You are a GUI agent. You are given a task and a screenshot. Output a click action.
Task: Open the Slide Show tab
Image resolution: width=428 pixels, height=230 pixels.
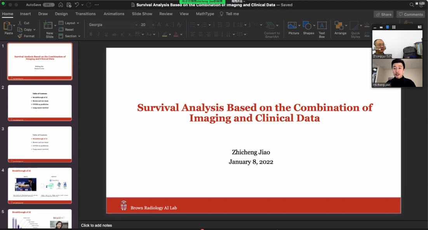pos(142,14)
